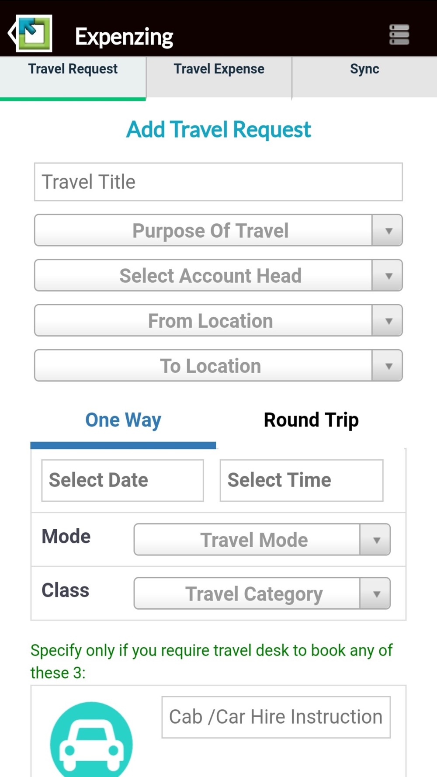The image size is (437, 777).
Task: Tap the teal car hire icon
Action: 91,739
